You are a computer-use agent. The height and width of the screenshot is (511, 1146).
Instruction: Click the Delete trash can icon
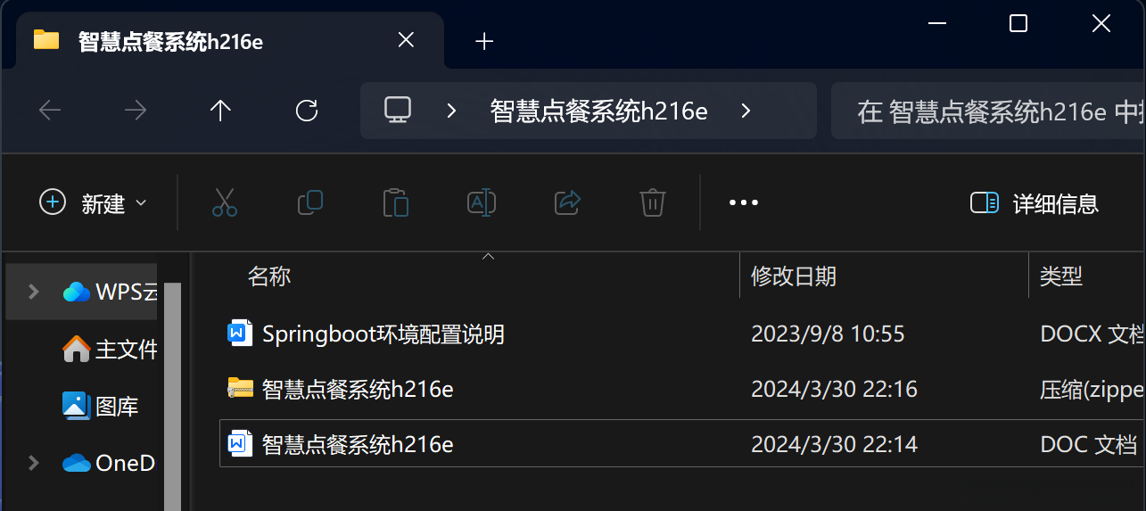[653, 203]
